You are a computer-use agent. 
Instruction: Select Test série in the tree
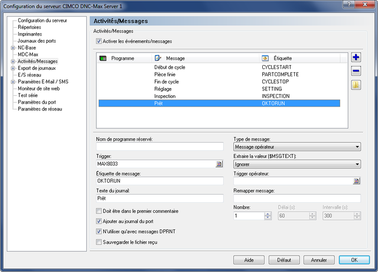(x=28, y=95)
